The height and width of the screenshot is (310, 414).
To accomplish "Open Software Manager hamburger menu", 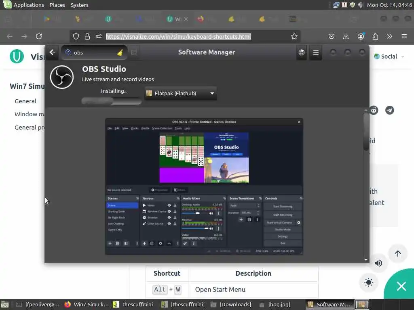I will [316, 52].
